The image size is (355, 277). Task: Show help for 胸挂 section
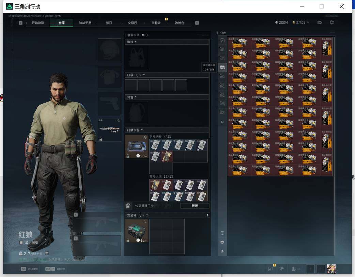[136, 42]
